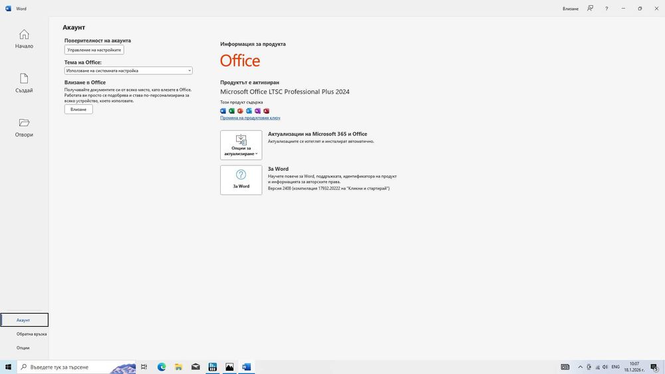This screenshot has width=665, height=374.
Task: Launch Microsoft Edge from the taskbar
Action: [x=162, y=367]
